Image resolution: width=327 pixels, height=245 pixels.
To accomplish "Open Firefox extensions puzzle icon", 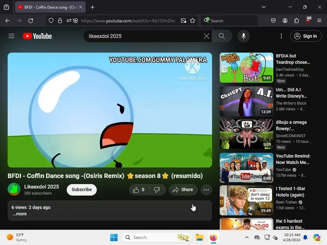I will pos(296,20).
